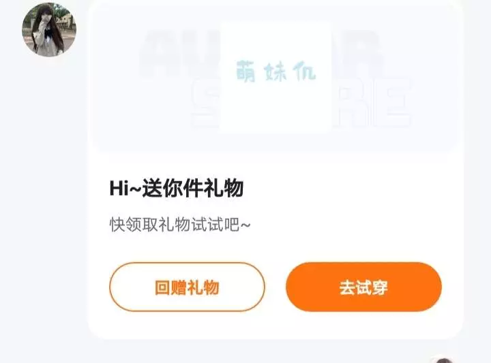View the girl's round profile picture

point(49,30)
